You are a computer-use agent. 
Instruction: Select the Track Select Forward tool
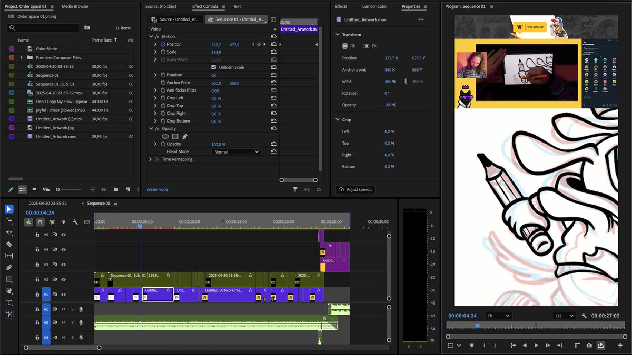pyautogui.click(x=9, y=220)
